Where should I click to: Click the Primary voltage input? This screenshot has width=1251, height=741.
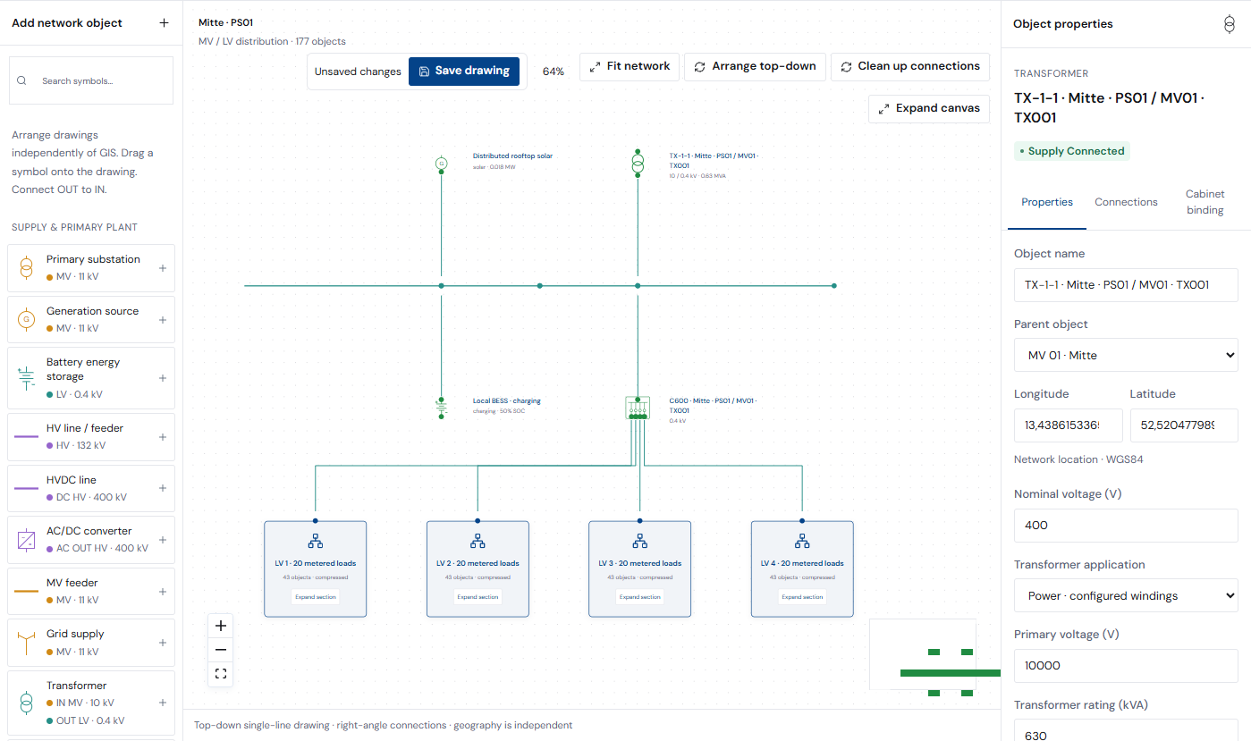pos(1126,666)
